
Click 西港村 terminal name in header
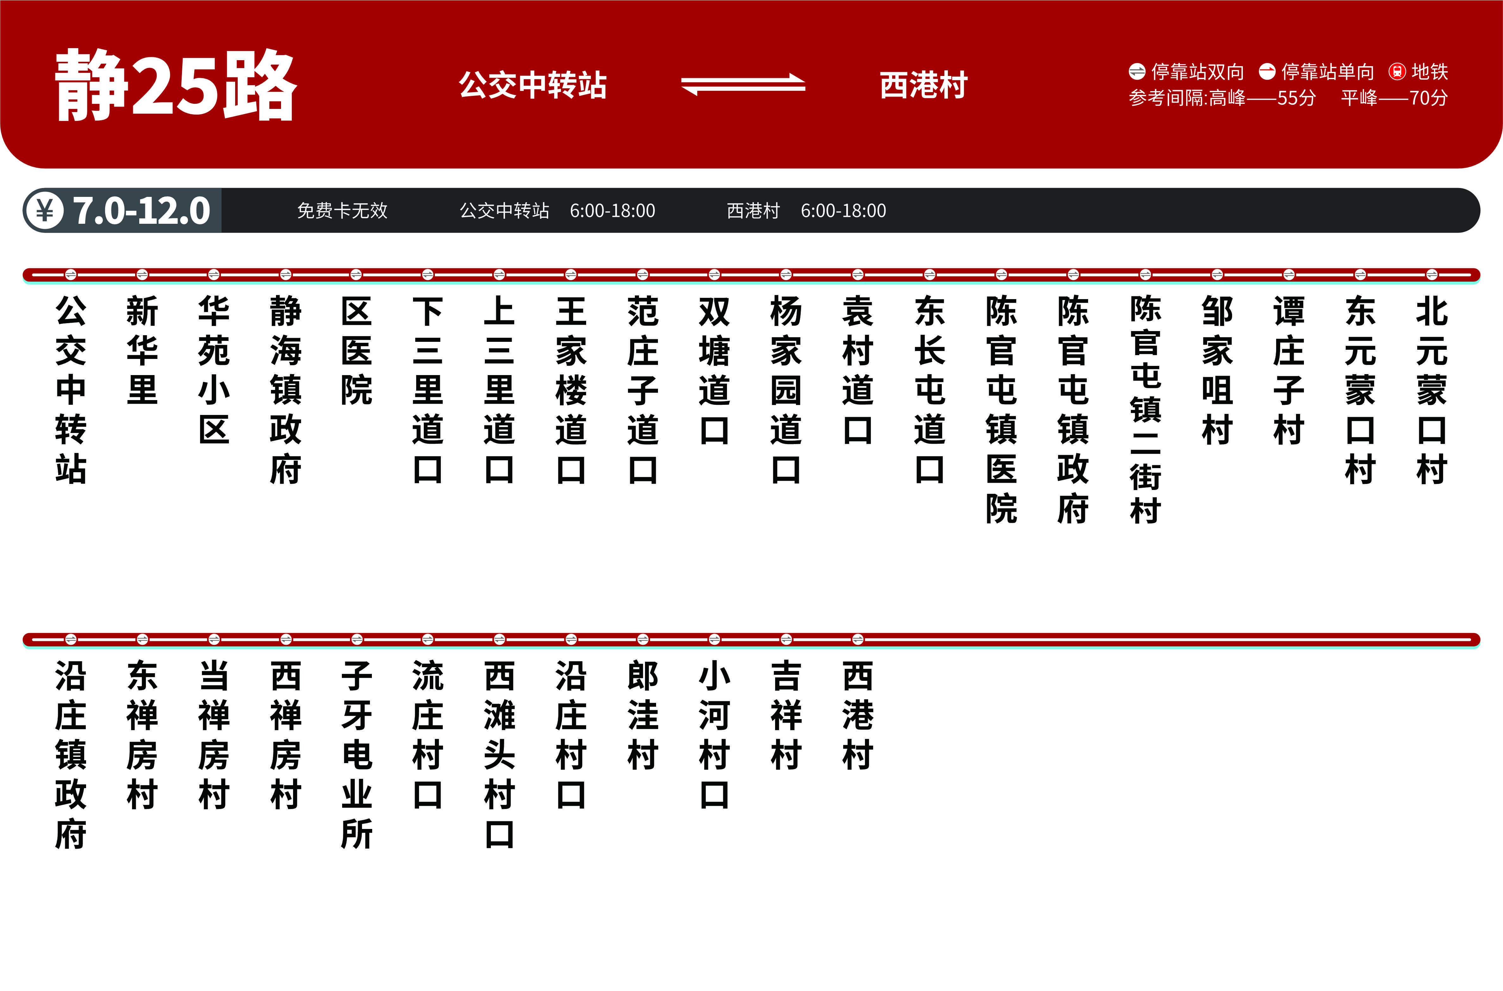click(923, 85)
